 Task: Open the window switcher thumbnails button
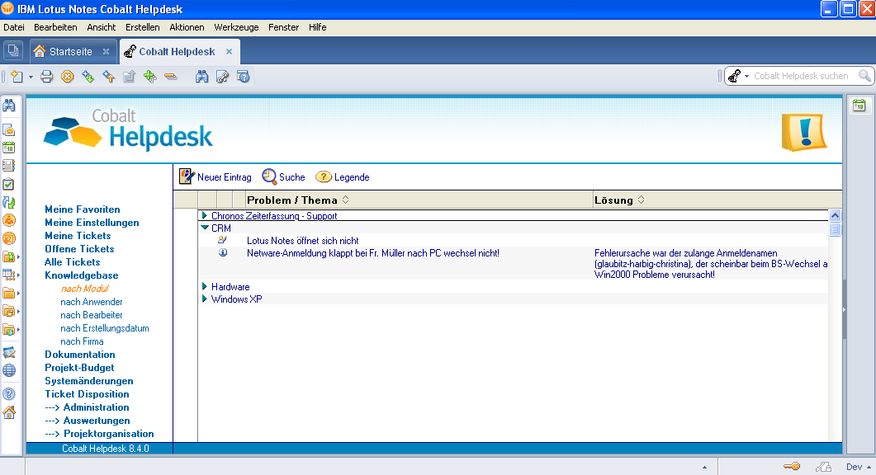click(12, 51)
